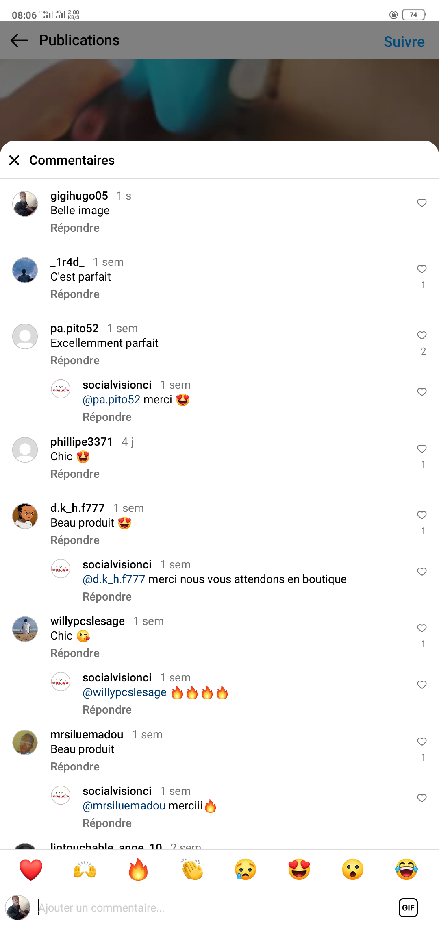The image size is (439, 927).
Task: Pick the fire emoji quick reaction
Action: pyautogui.click(x=138, y=870)
